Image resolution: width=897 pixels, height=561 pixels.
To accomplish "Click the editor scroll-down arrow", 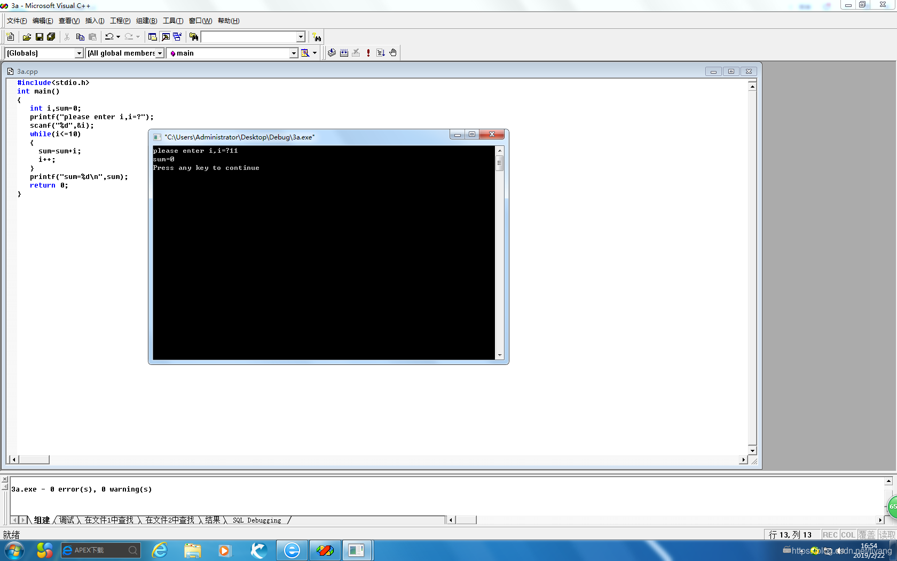I will pos(752,450).
